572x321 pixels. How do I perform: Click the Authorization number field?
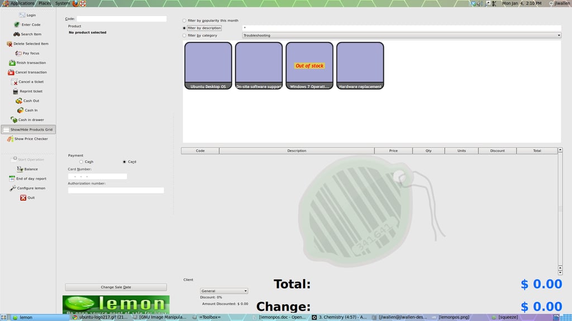116,191
